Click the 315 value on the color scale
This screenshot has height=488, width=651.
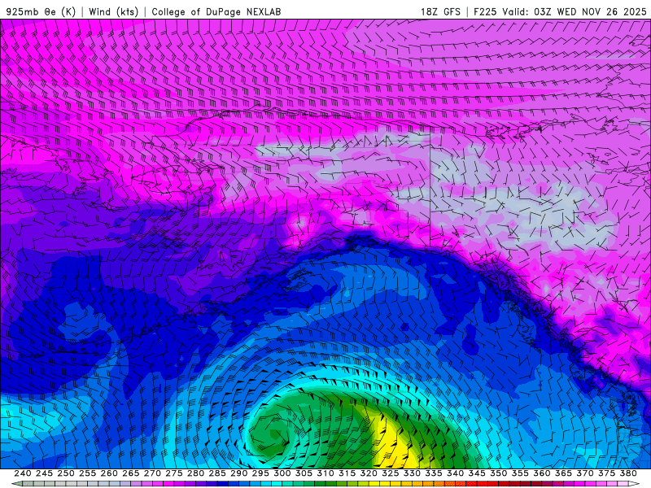347,473
